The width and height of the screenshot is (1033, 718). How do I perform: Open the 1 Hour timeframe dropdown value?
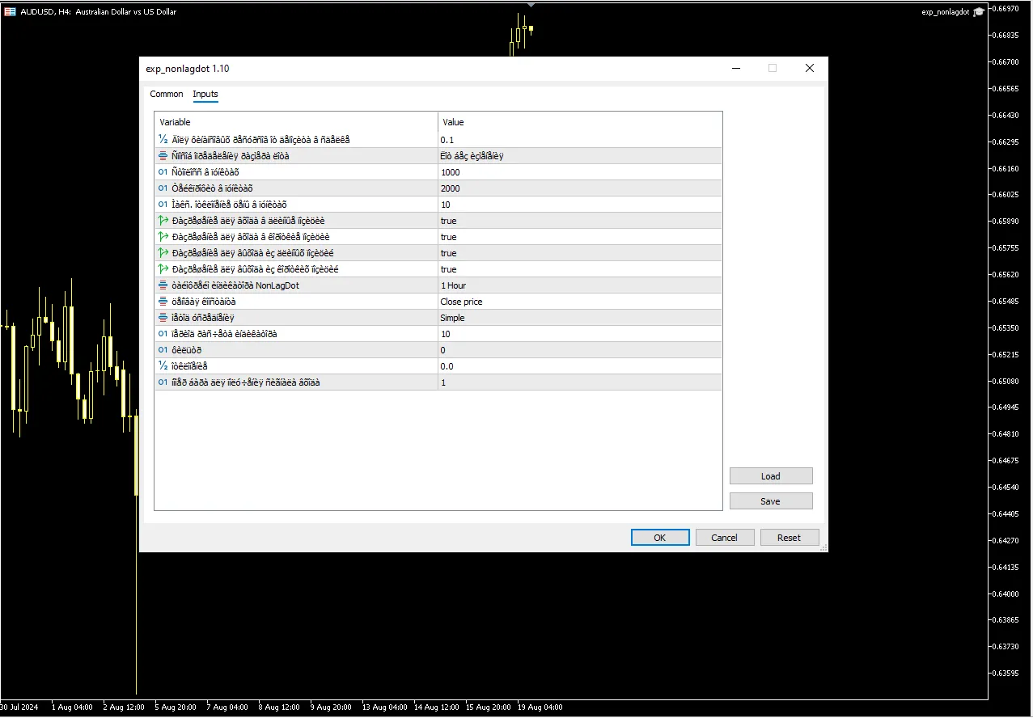[x=579, y=285]
